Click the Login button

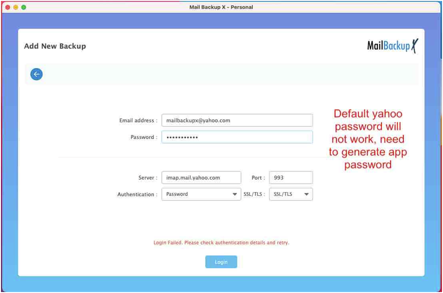tap(221, 262)
